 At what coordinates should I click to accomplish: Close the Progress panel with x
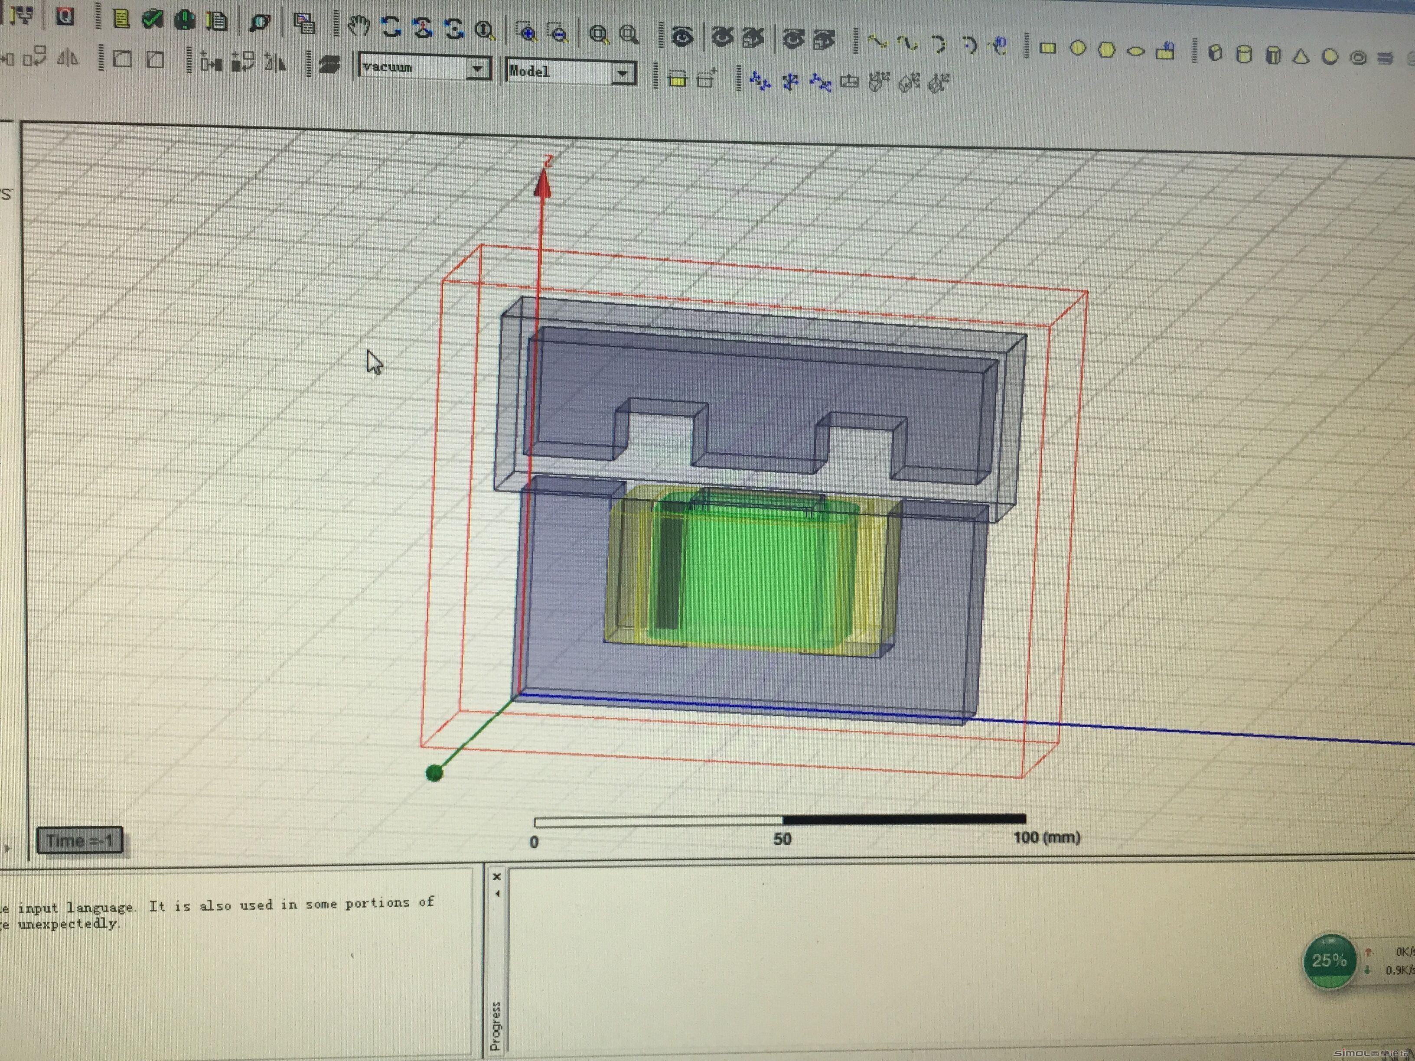click(x=497, y=876)
